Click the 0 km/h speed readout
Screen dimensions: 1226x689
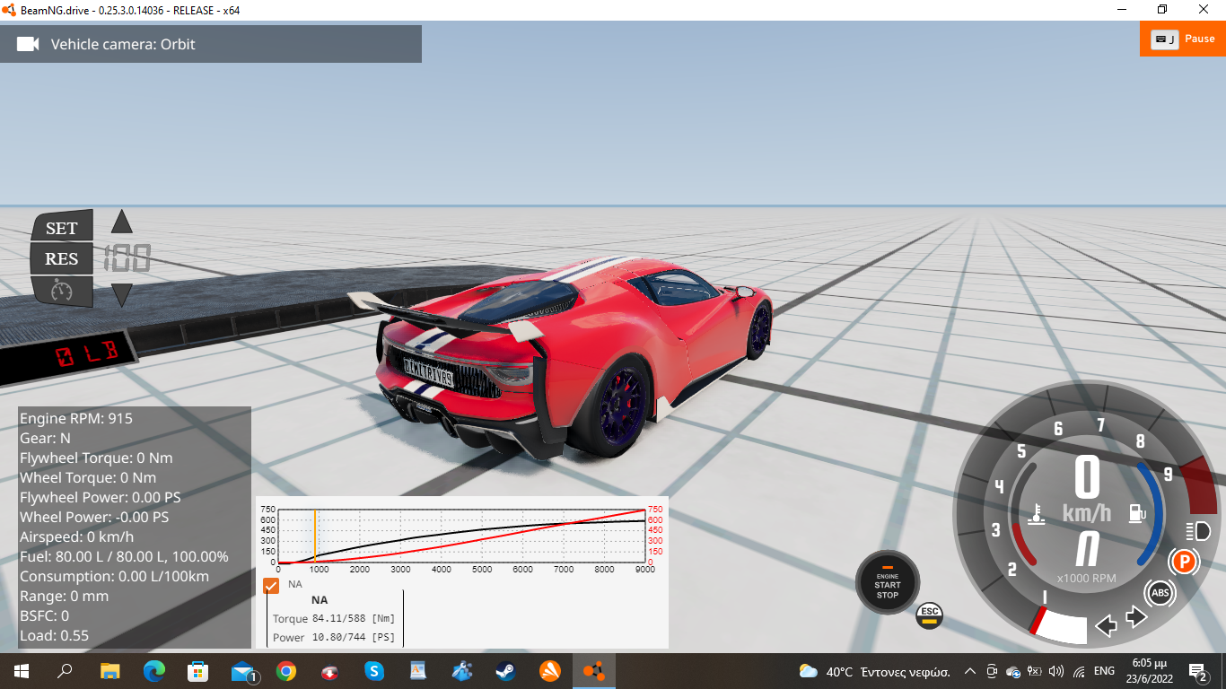tap(1087, 491)
